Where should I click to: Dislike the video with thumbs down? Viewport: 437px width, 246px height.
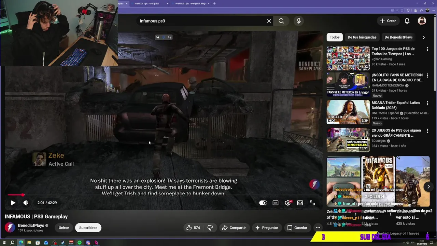pos(210,228)
